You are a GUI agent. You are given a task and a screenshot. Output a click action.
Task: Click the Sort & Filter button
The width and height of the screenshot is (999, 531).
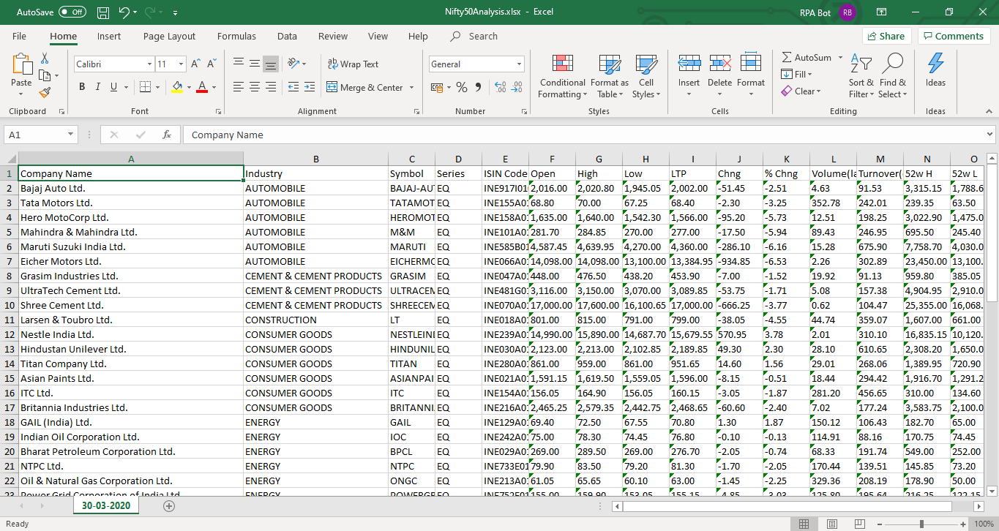click(861, 76)
